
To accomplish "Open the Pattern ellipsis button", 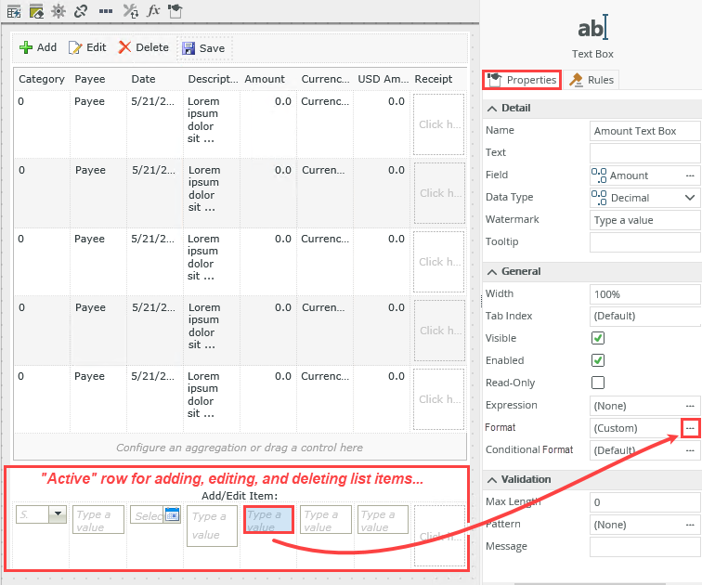I will coord(690,525).
